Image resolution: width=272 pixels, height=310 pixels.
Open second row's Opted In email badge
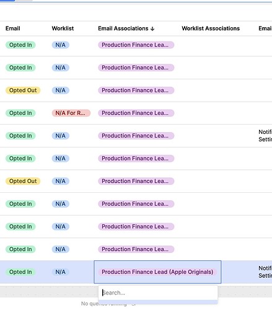pos(20,68)
